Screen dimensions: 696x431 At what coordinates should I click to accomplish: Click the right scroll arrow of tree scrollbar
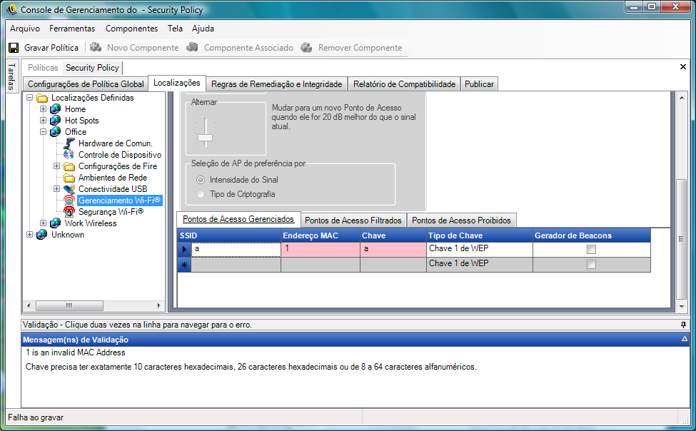pyautogui.click(x=159, y=305)
